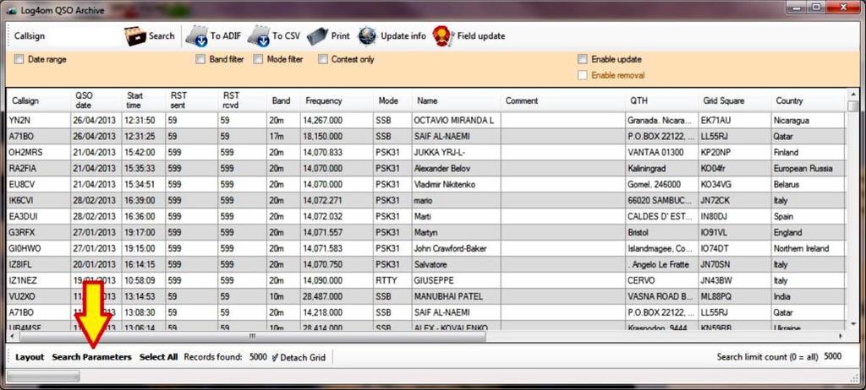Export log via To CSV icon

pyautogui.click(x=258, y=36)
